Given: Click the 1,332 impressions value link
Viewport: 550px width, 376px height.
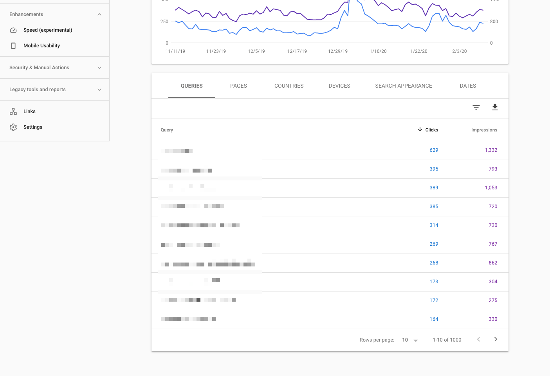Looking at the screenshot, I should click(491, 150).
